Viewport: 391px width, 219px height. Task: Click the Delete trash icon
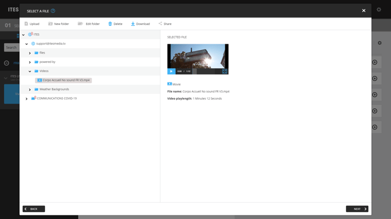click(110, 24)
